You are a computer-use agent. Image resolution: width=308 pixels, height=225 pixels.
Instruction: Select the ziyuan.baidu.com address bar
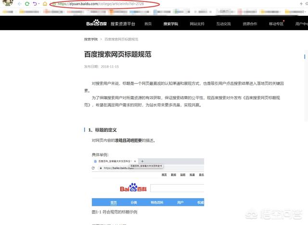tap(96, 4)
